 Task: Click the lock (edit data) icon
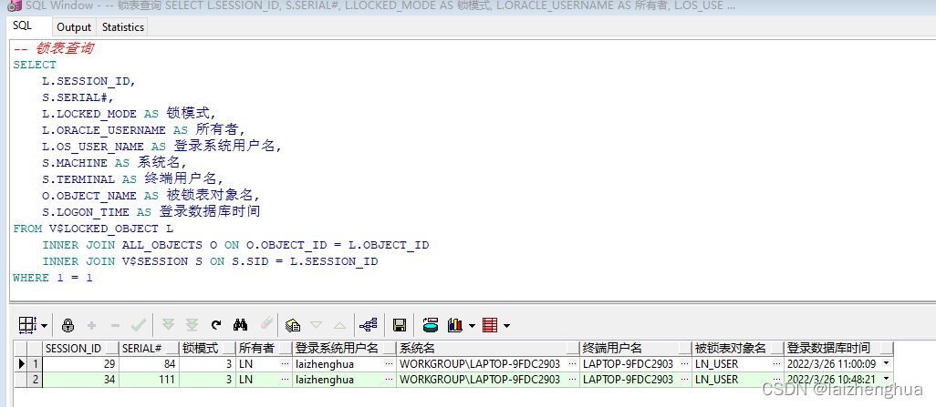[x=68, y=324]
